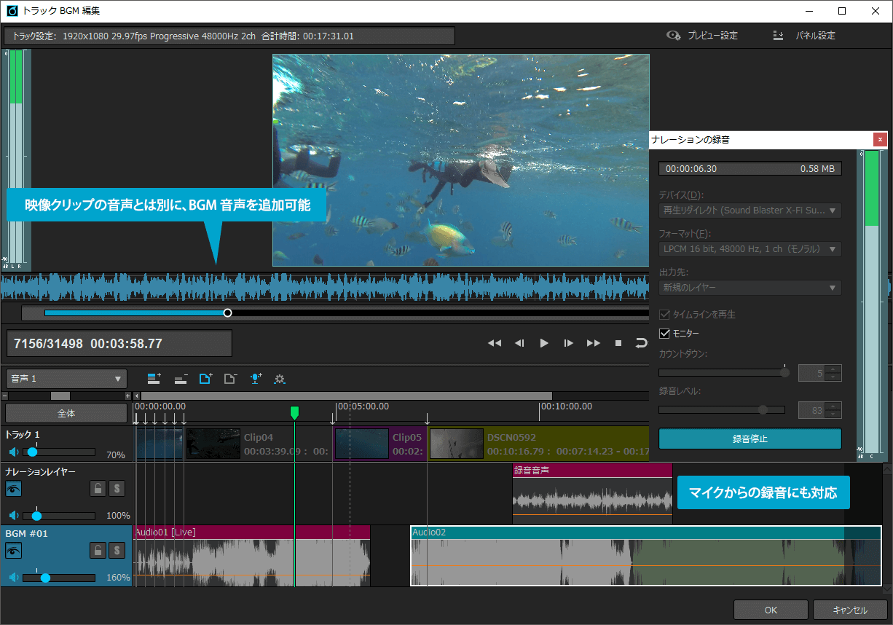
Task: Click the remove file icon
Action: pos(229,379)
